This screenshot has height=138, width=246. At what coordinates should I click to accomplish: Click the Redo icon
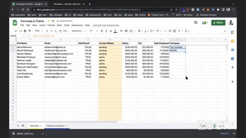click(20, 31)
